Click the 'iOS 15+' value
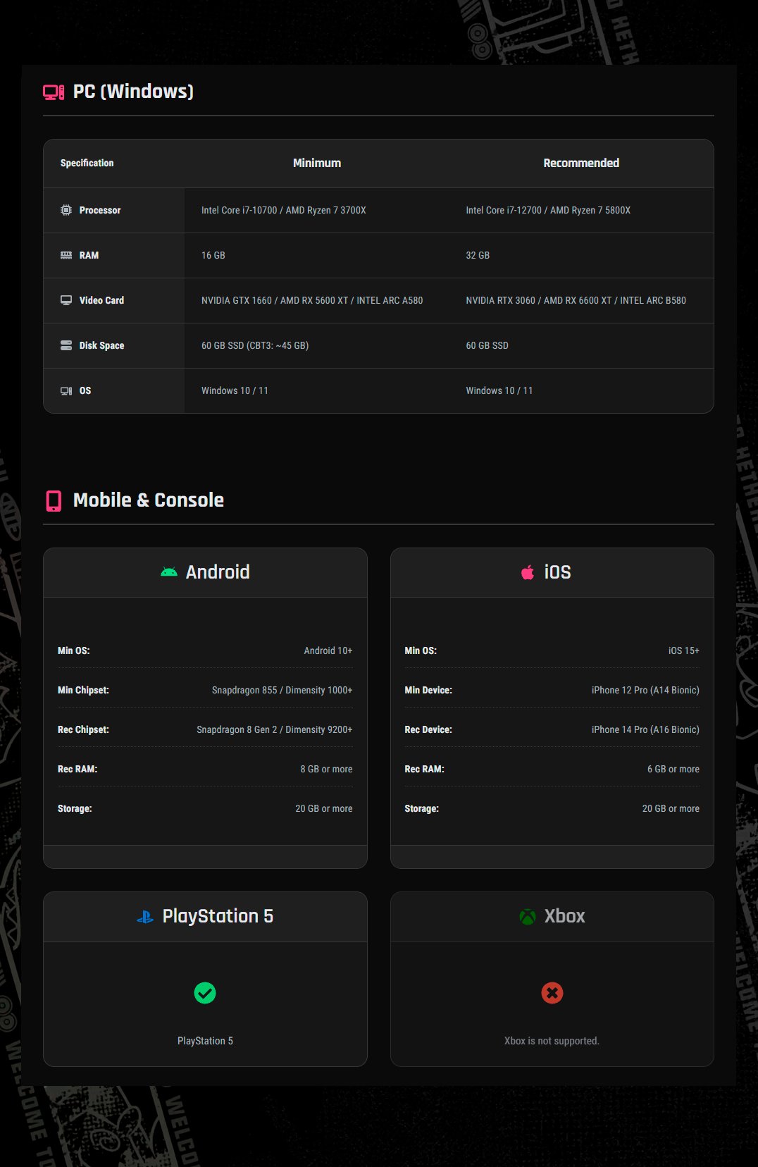The height and width of the screenshot is (1167, 758). [x=684, y=650]
